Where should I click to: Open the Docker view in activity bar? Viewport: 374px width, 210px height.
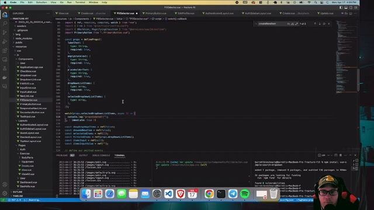click(5, 78)
